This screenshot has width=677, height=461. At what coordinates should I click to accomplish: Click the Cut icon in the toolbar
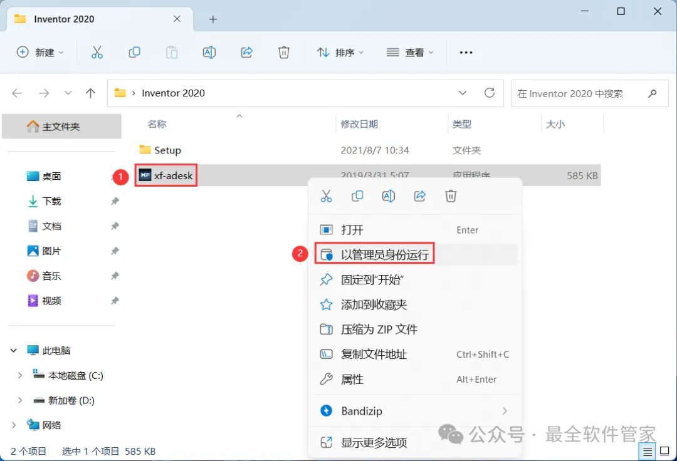[x=97, y=53]
